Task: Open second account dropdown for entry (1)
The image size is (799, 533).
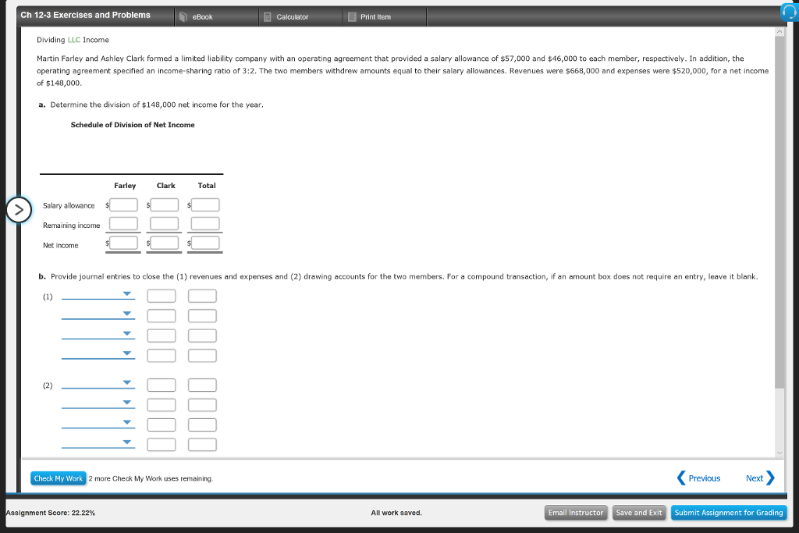Action: click(98, 315)
